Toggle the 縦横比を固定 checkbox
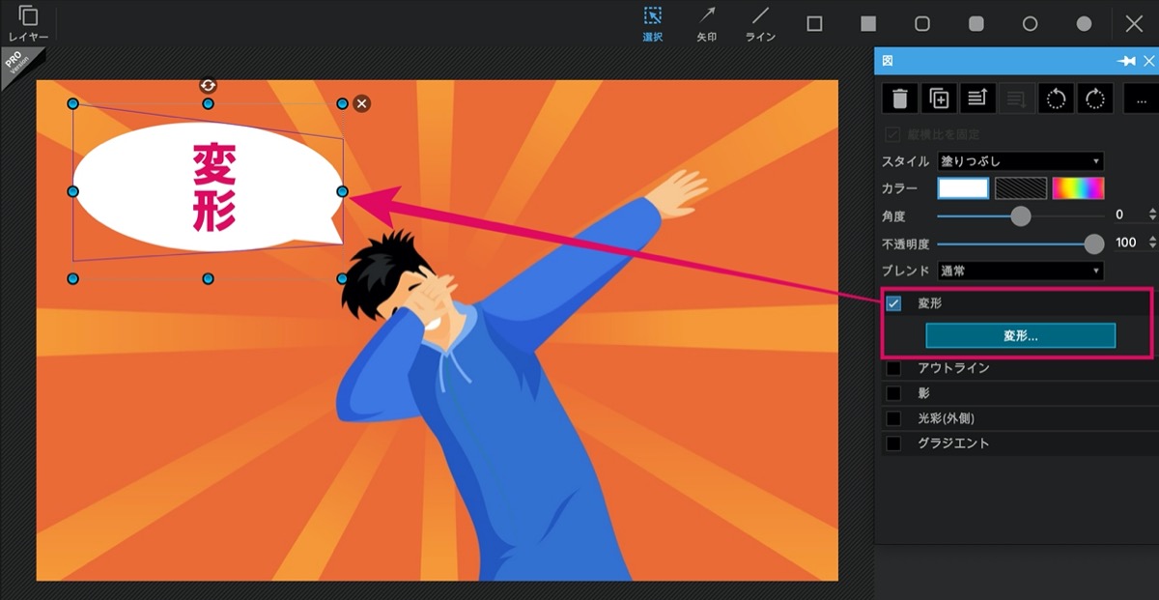 point(893,135)
